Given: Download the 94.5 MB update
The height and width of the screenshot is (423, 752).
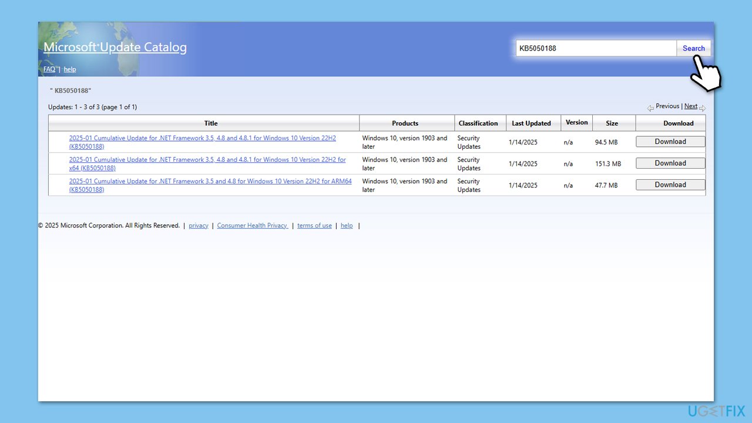Looking at the screenshot, I should tap(670, 142).
